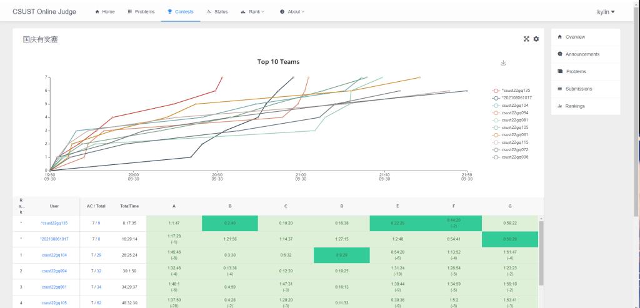Click the dark green 0:9:29 problem D cell
This screenshot has width=640, height=308.
(x=341, y=255)
